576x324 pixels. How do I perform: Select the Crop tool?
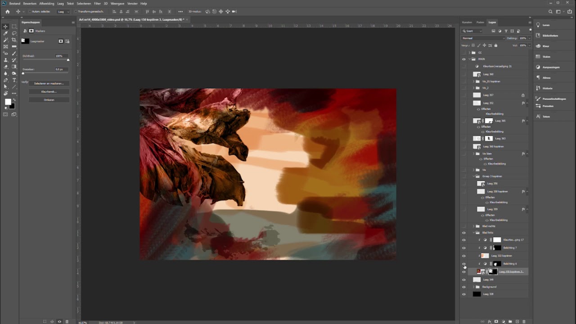point(14,40)
